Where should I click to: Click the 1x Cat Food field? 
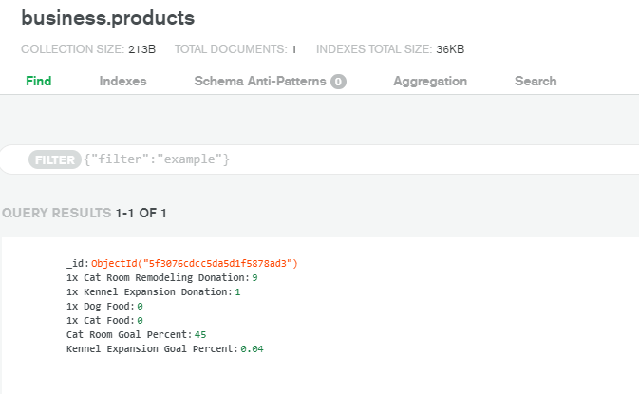[x=100, y=321]
